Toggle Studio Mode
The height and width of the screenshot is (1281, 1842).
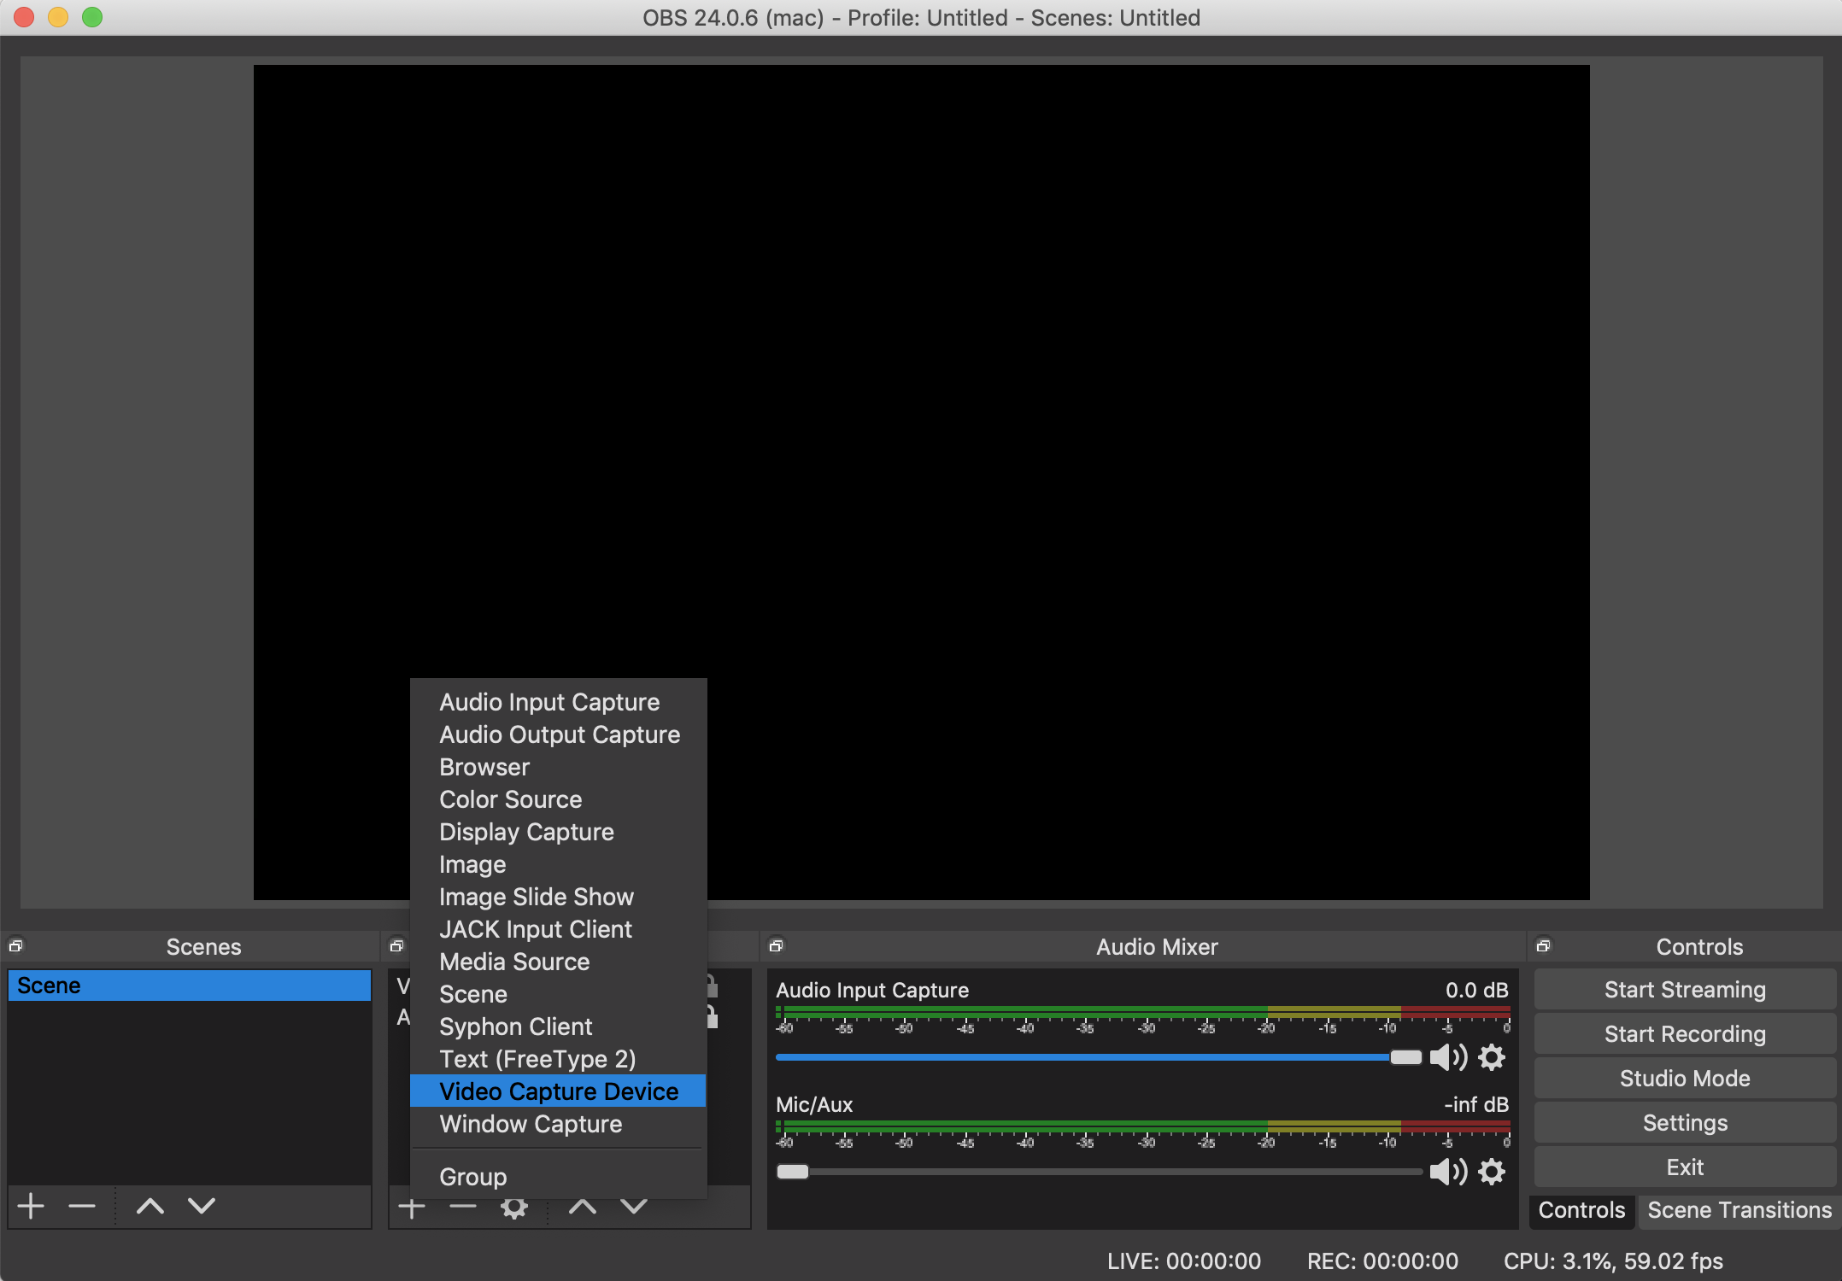pos(1685,1079)
